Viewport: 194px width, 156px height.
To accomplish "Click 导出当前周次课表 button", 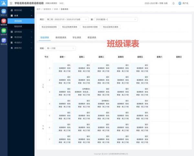I will (90, 27).
